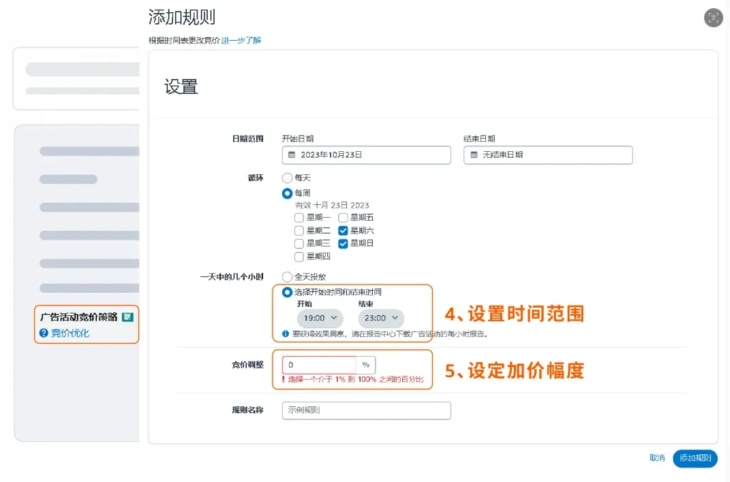Click the red error icon under bid field

pyautogui.click(x=283, y=379)
